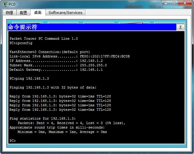Screen dimensions: 194x154
Task: Click the 'PC>ping 192.168.1.3' command line
Action: 29,78
